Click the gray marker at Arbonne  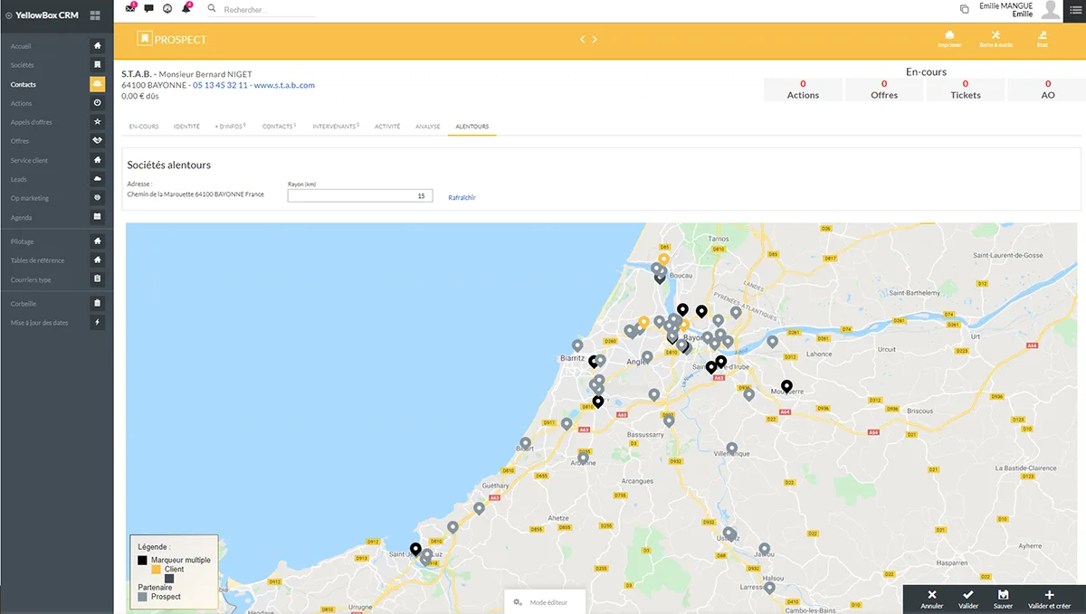tap(584, 458)
